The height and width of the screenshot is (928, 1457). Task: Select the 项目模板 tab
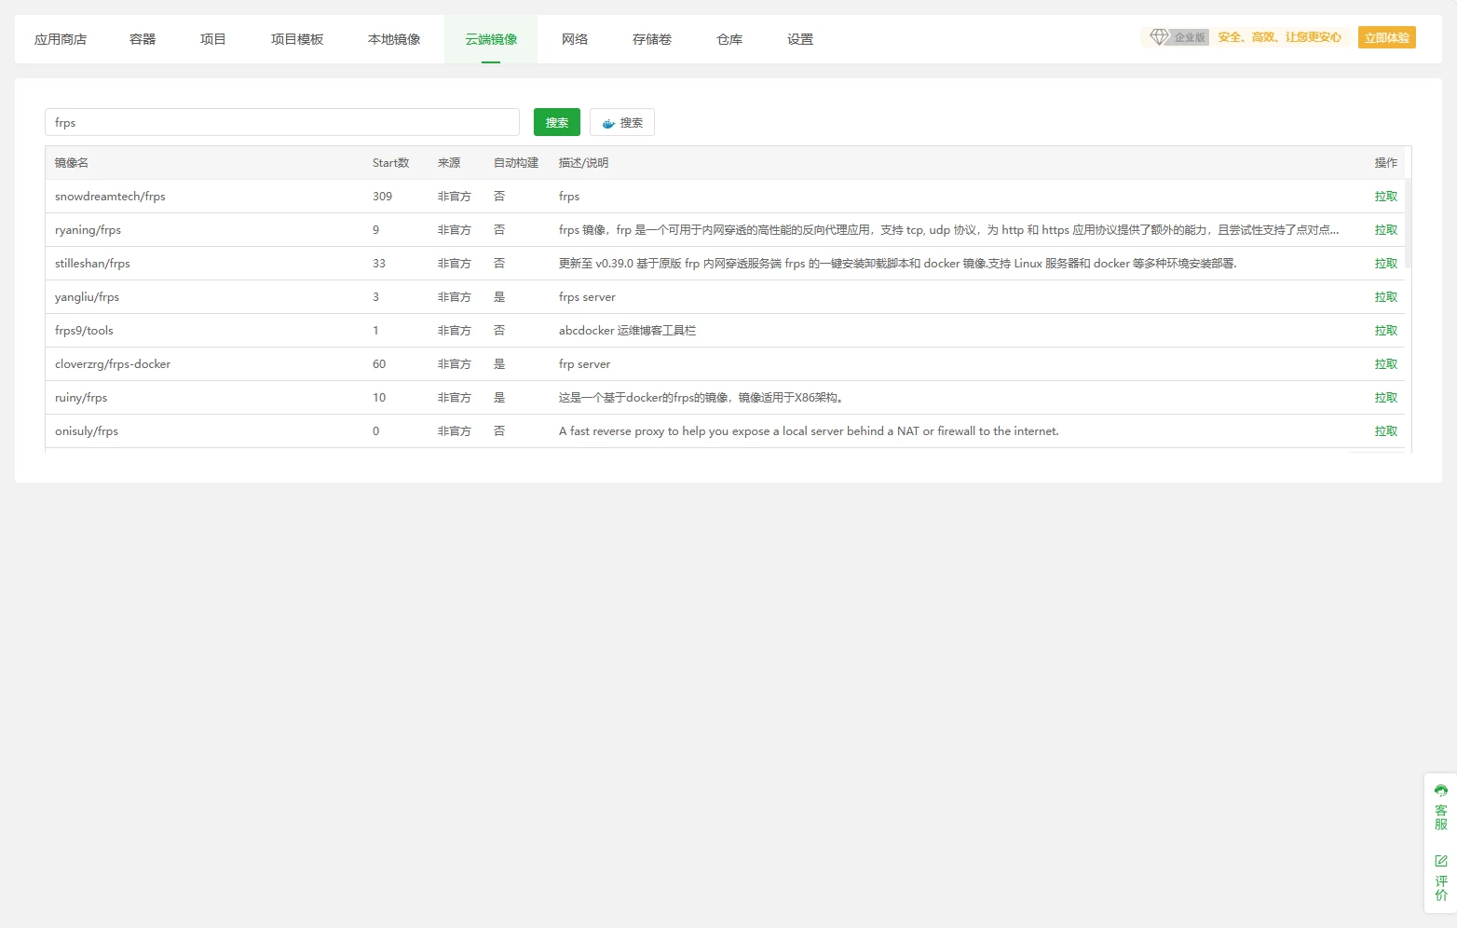[297, 39]
